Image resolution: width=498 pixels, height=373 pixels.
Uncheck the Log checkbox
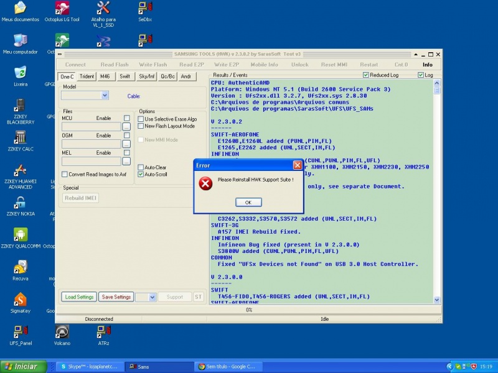tap(421, 75)
